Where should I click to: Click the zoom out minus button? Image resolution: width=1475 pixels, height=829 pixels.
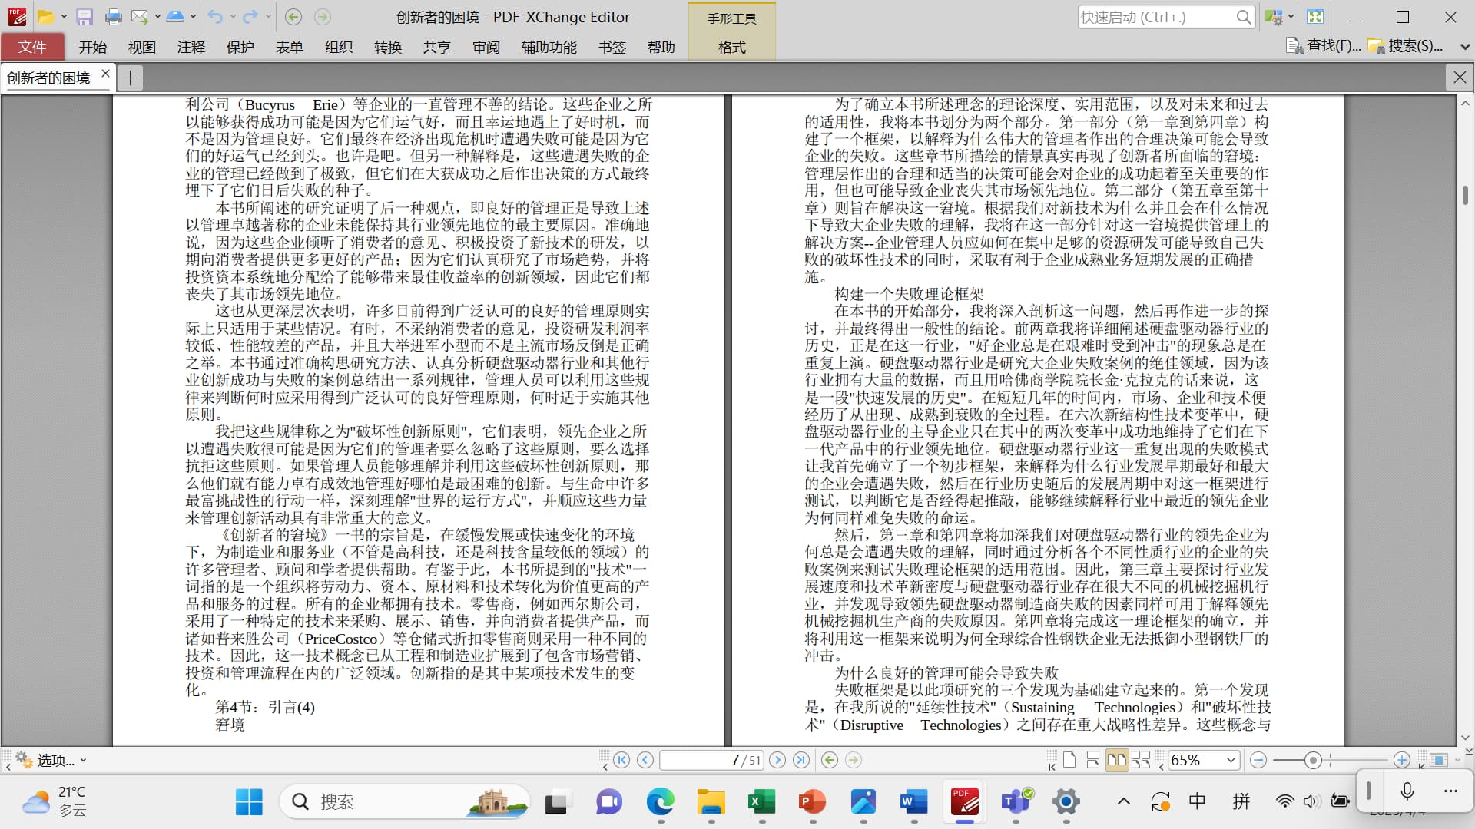tap(1258, 760)
